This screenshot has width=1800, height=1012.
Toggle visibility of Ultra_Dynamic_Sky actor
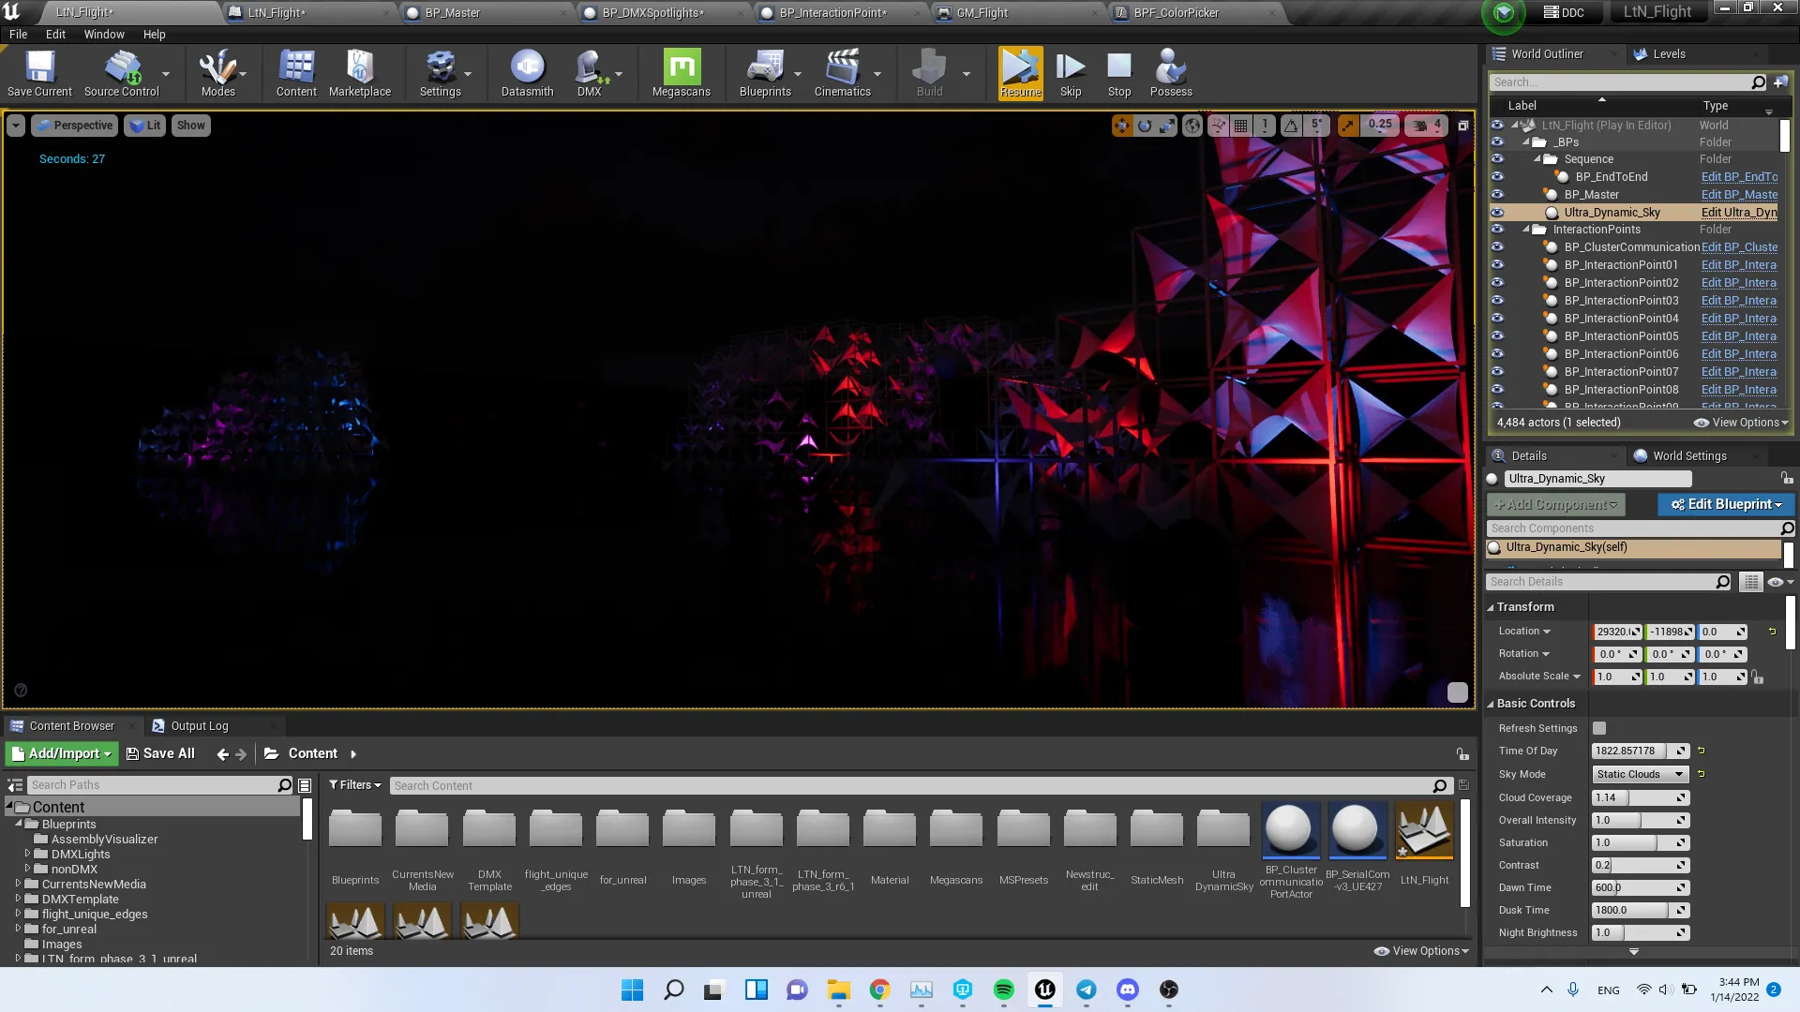1497,213
